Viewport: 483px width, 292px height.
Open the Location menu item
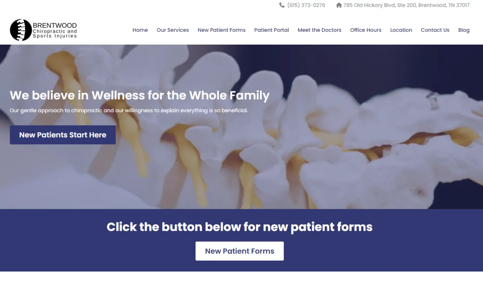pyautogui.click(x=401, y=30)
